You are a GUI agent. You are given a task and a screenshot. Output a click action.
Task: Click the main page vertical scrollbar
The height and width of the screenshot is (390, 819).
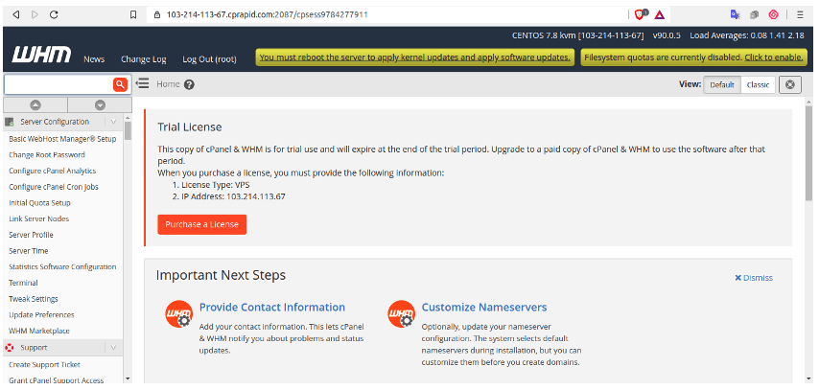(x=809, y=154)
